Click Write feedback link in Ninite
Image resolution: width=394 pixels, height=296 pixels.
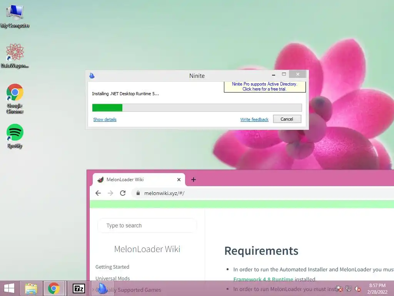[254, 119]
